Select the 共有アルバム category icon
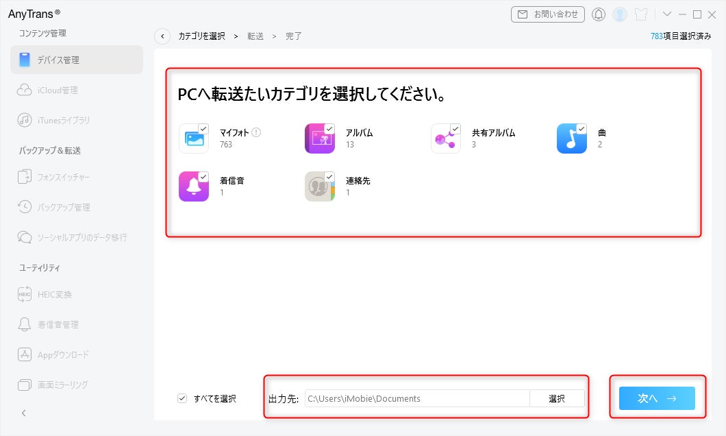Viewport: 726px width, 436px height. 445,138
